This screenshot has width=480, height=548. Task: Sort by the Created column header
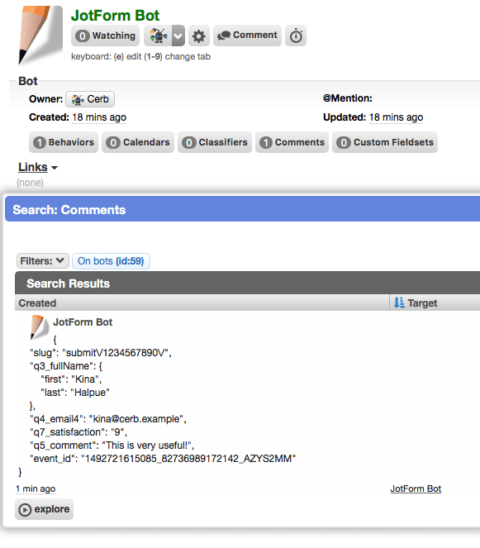37,303
